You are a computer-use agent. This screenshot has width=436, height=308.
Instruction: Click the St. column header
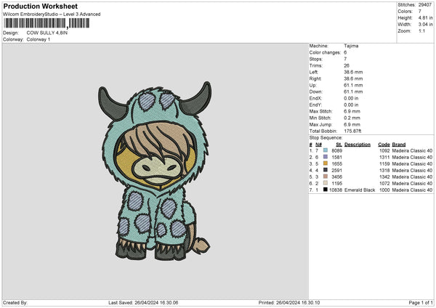(x=339, y=145)
